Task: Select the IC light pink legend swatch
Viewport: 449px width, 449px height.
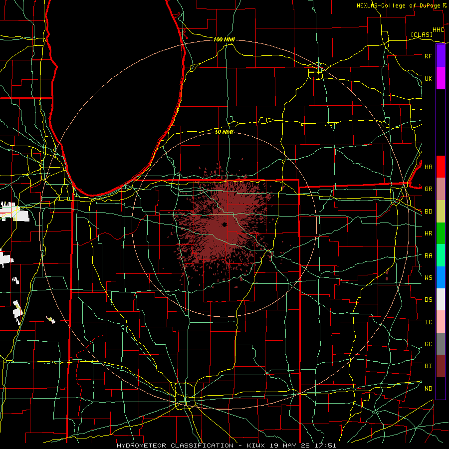Action: [x=441, y=322]
